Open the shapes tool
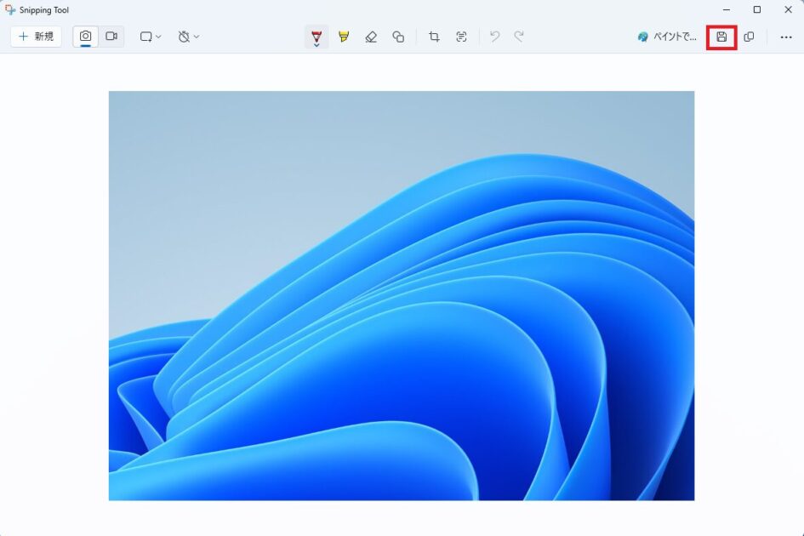Viewport: 804px width, 536px height. coord(398,37)
